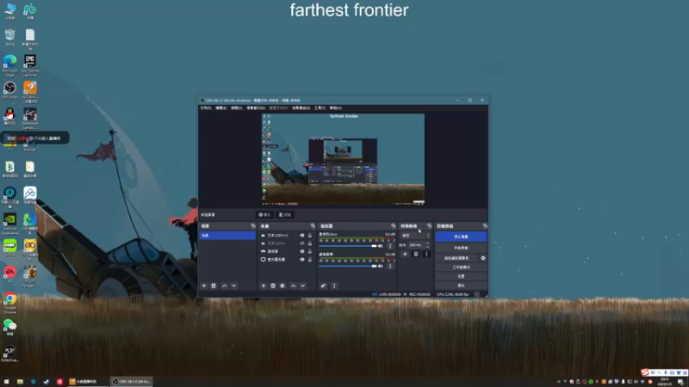
Task: Adjust the Mic/Aux volume slider
Action: (x=348, y=246)
